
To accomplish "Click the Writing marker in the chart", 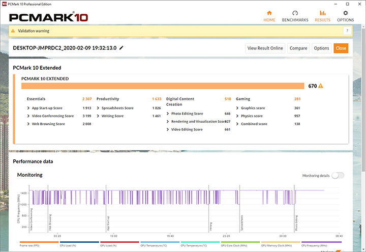I will [211, 227].
